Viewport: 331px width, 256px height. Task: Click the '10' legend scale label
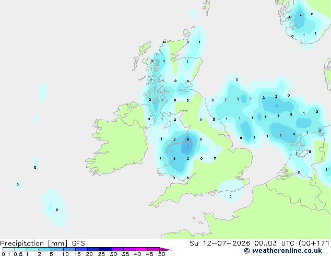pos(65,254)
